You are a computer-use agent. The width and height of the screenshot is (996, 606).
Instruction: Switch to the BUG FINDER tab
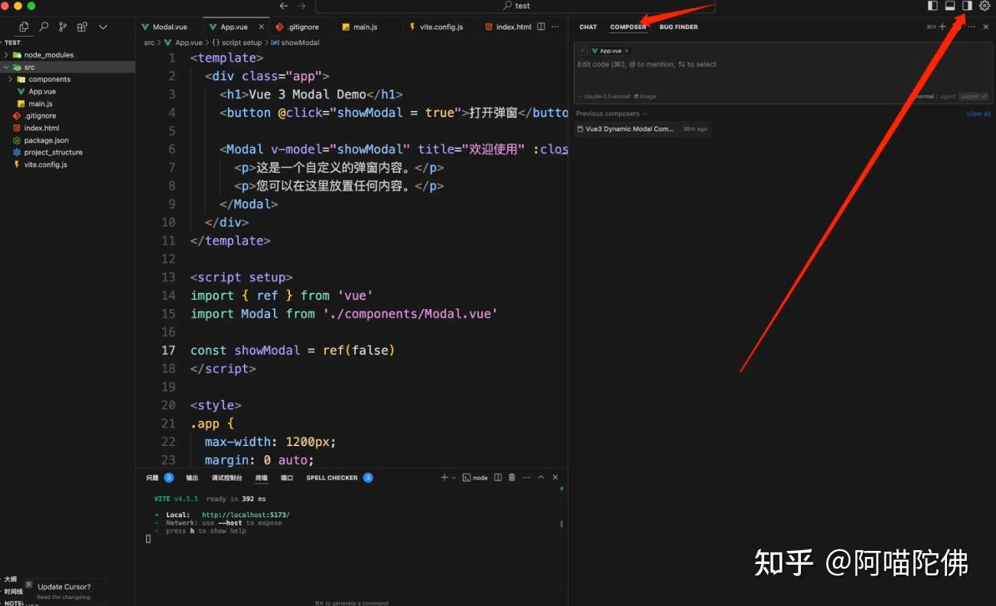[x=678, y=27]
